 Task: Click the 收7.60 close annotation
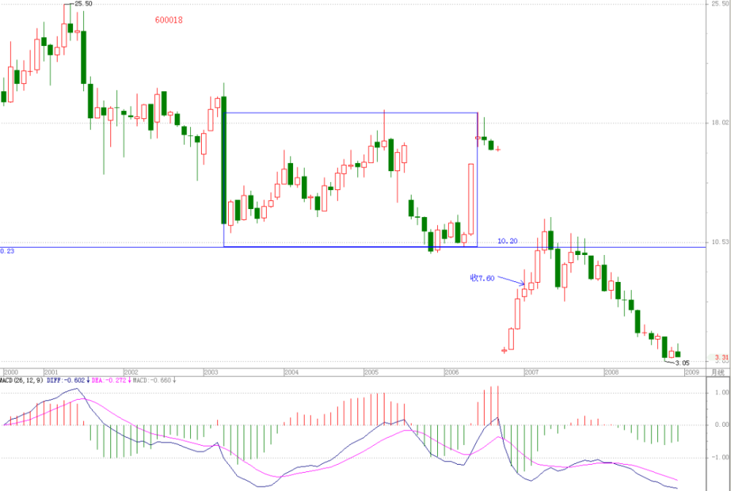point(482,278)
